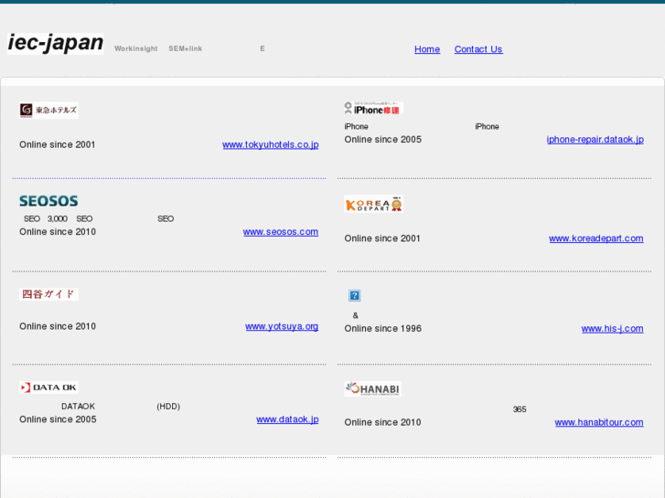665x498 pixels.
Task: Open the www.his-j.com link
Action: coord(613,328)
